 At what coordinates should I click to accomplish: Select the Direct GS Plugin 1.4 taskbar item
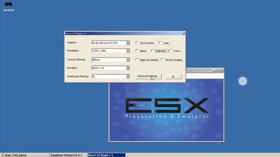(x=107, y=155)
